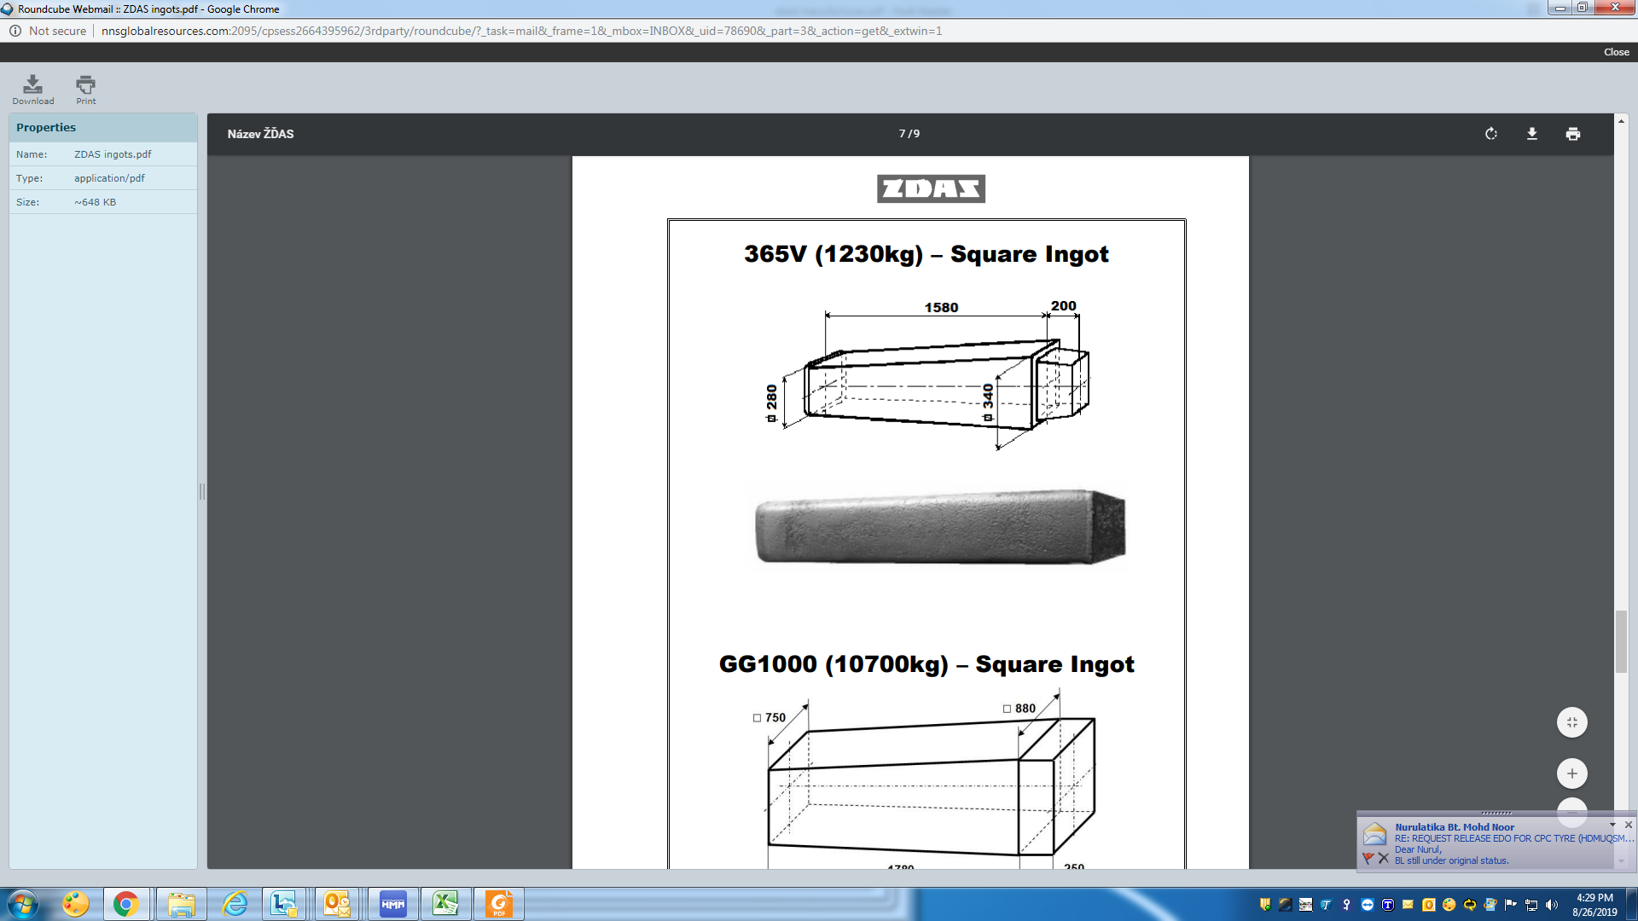Open the Outlook new mail notification envelope

pos(1374,833)
